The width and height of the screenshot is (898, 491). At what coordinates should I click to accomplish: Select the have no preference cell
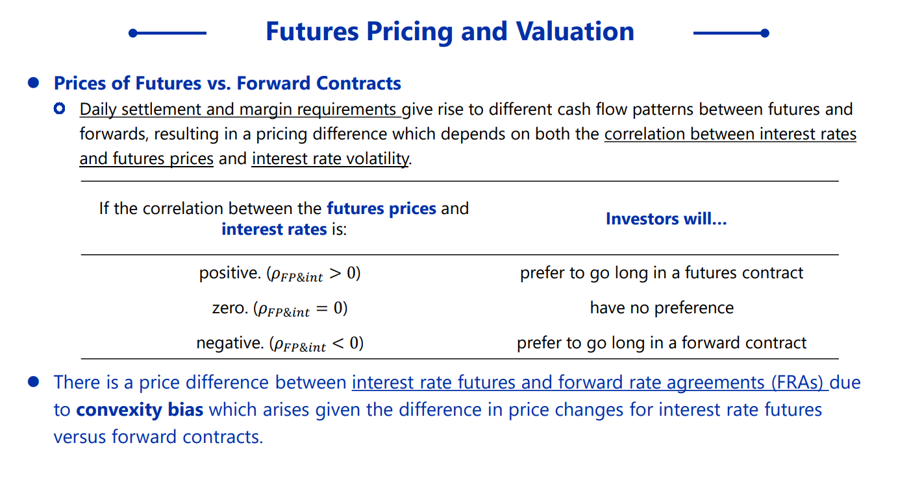click(x=661, y=308)
